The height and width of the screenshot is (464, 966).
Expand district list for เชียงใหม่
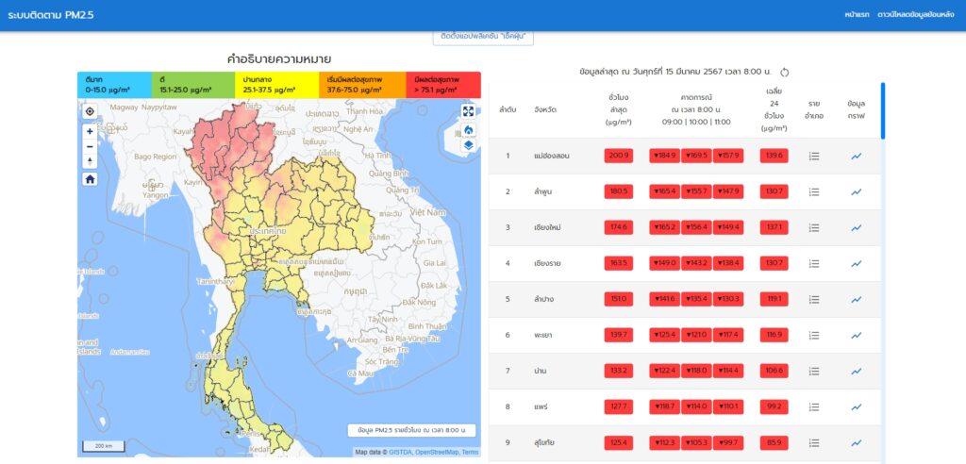click(x=813, y=227)
